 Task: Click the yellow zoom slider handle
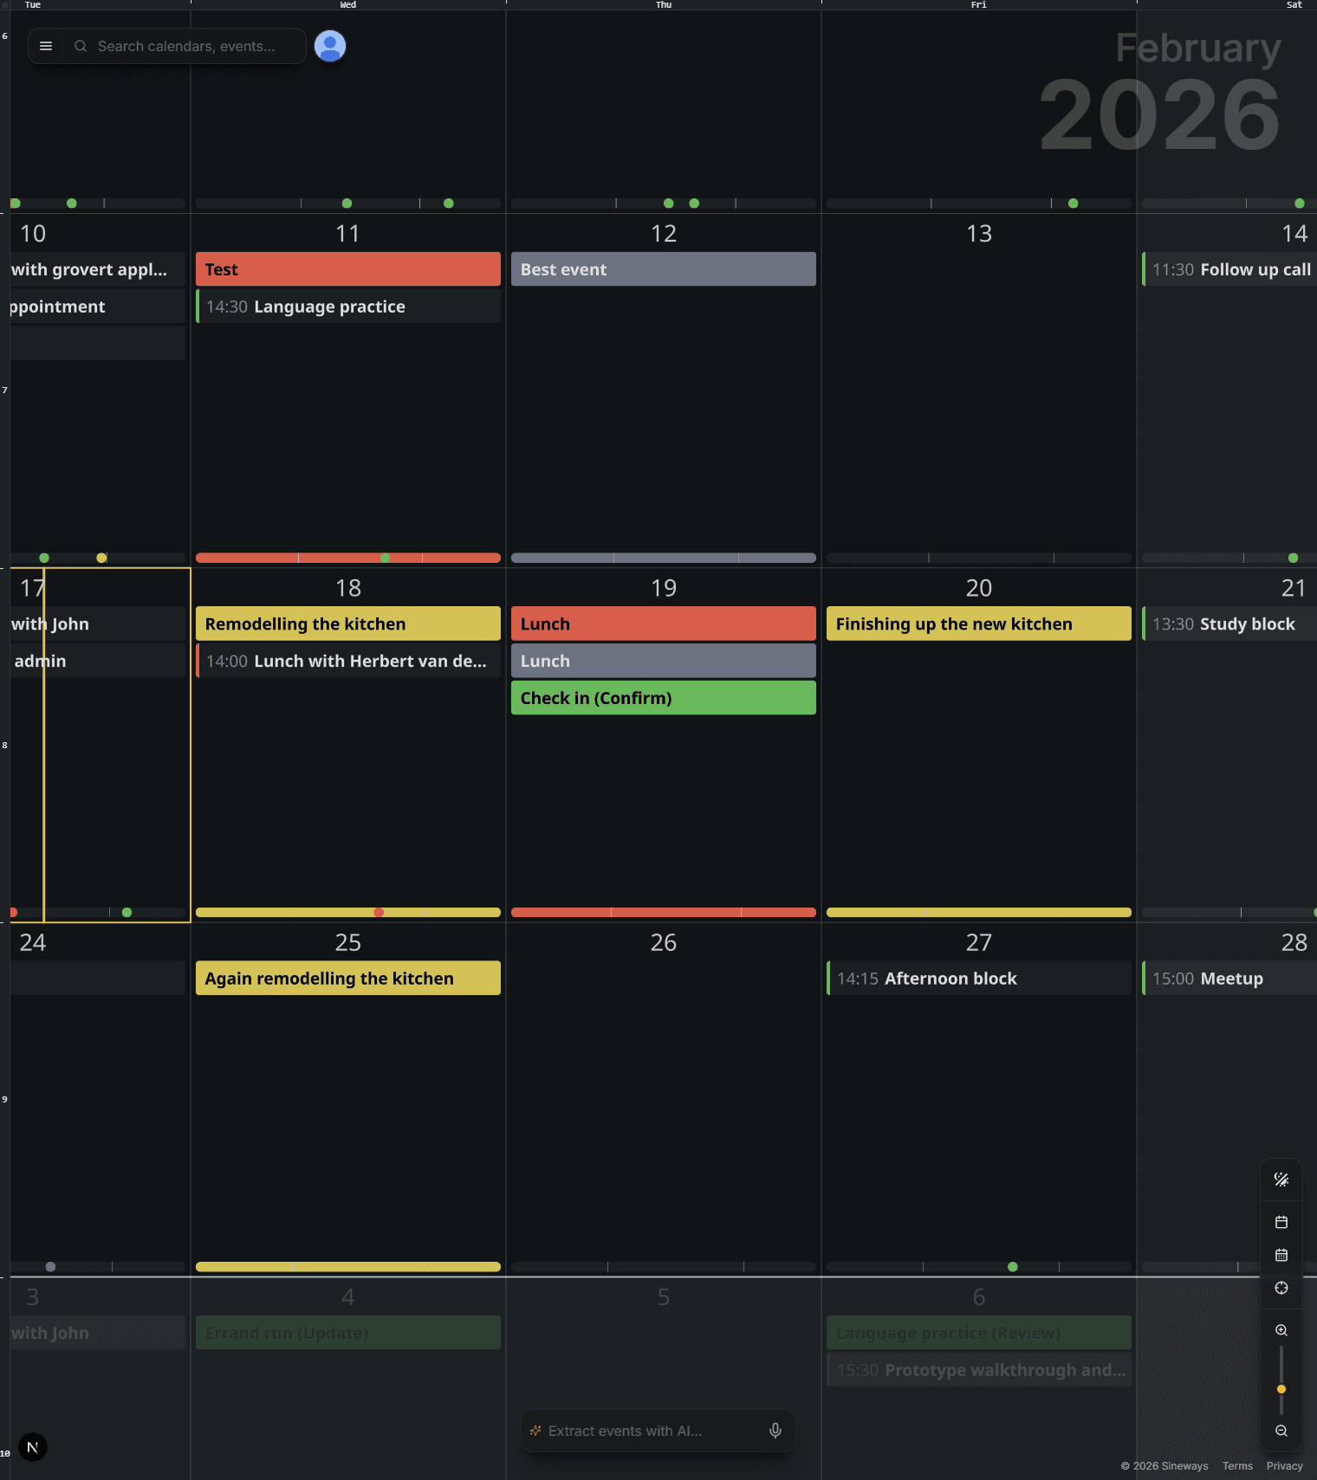point(1281,1389)
